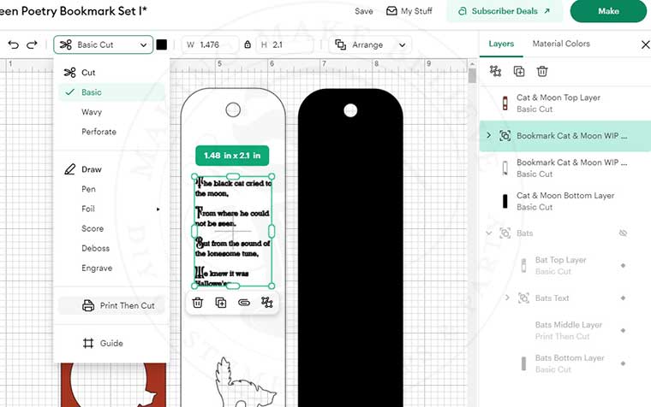Click the group icon in the Layers panel

[495, 72]
